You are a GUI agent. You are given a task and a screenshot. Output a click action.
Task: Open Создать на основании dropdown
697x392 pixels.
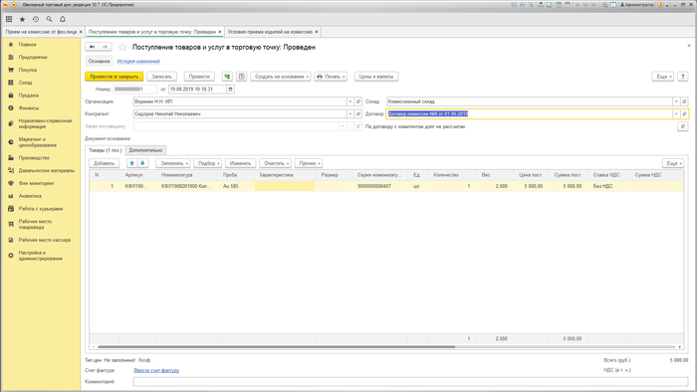(x=281, y=77)
